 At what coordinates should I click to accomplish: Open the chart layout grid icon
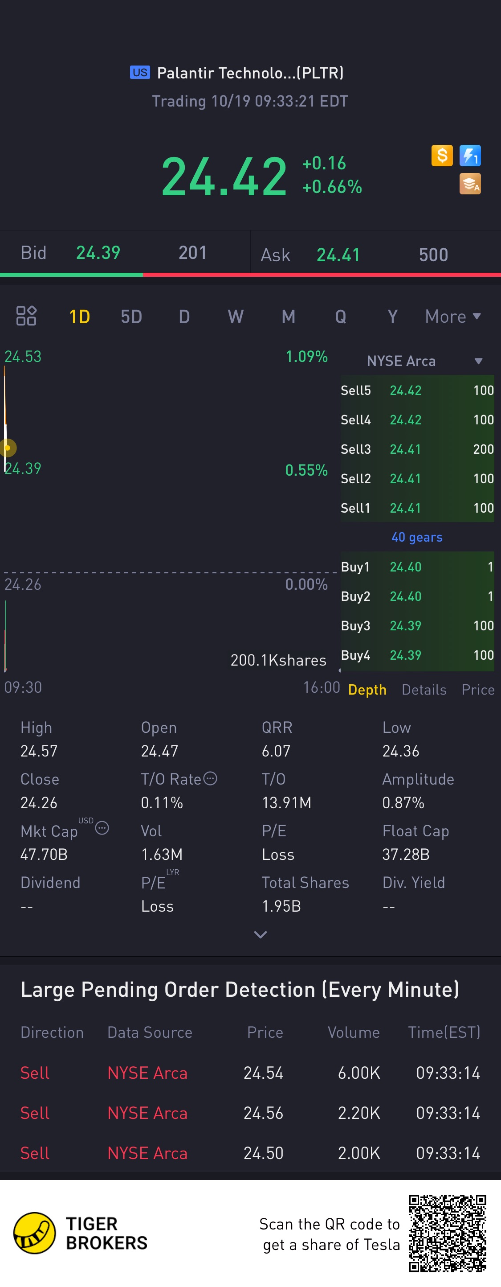26,316
